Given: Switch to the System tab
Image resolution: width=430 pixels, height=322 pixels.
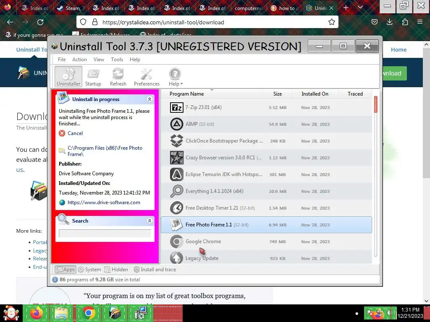Looking at the screenshot, I should 89,270.
